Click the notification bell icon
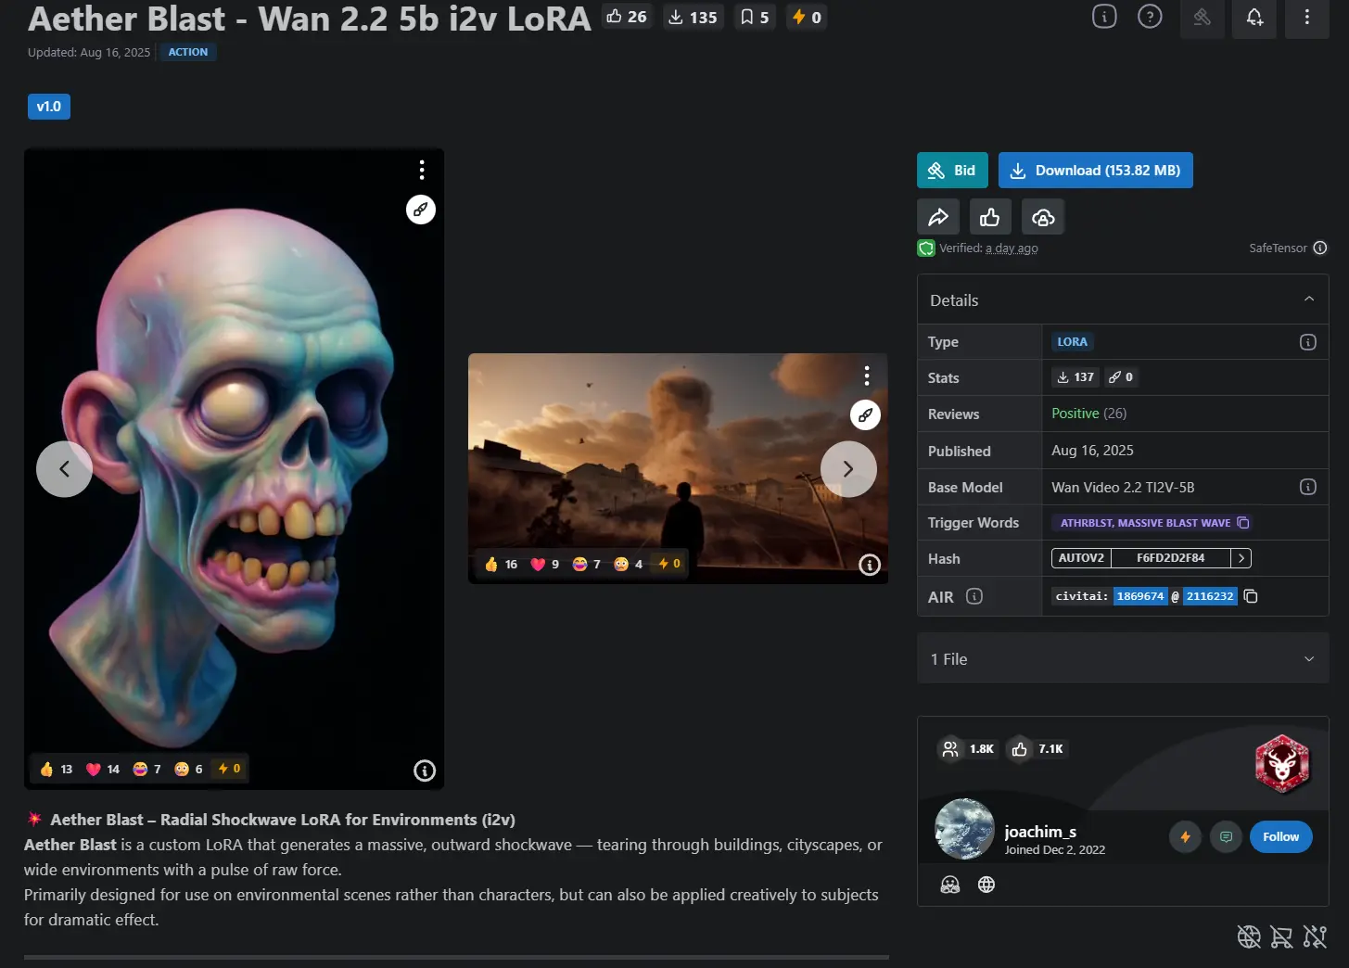This screenshot has width=1349, height=968. click(1254, 18)
